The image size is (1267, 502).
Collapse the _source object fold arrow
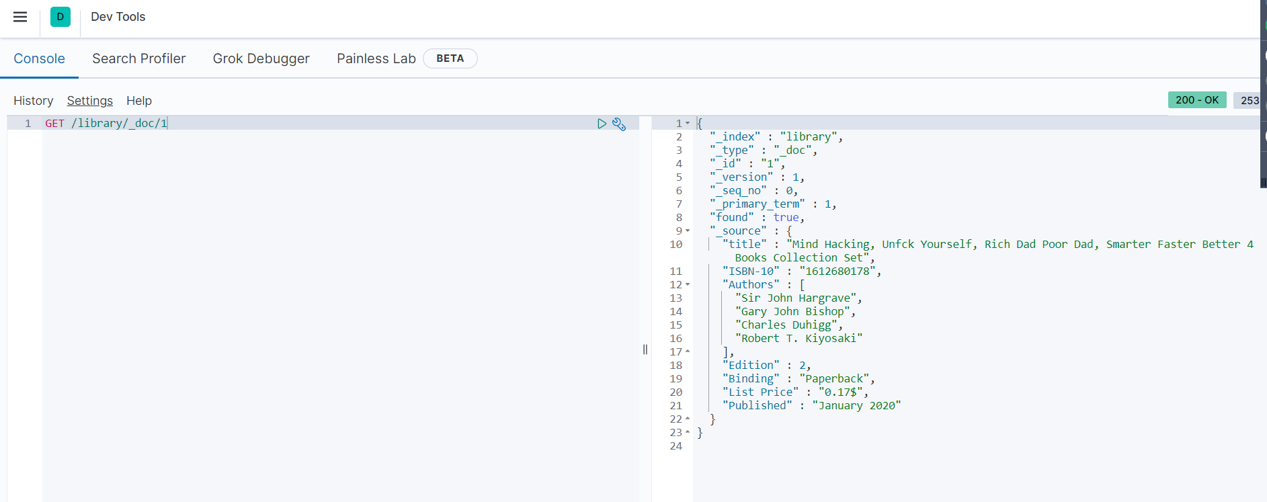coord(688,231)
